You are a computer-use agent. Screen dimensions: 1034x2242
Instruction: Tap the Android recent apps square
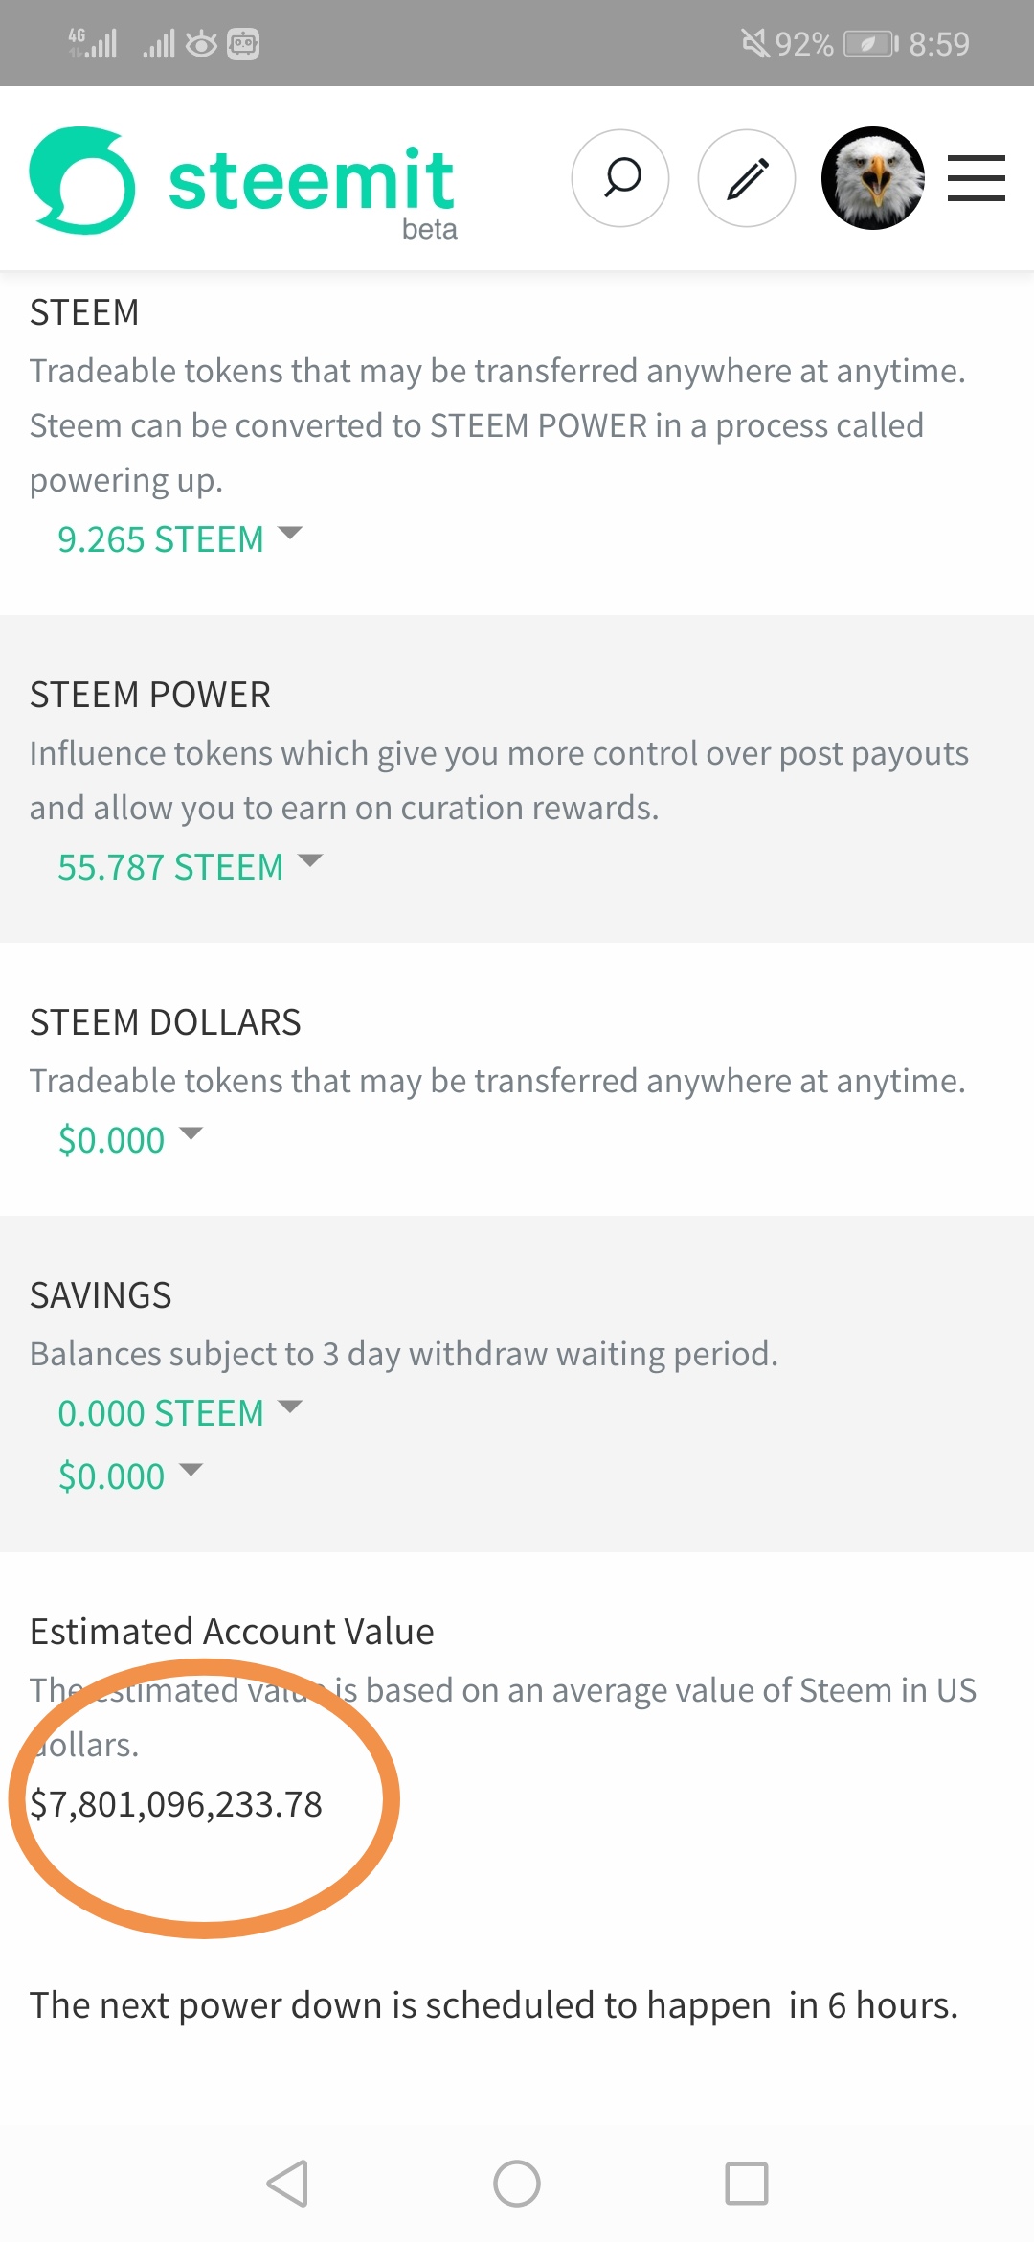(x=747, y=2184)
